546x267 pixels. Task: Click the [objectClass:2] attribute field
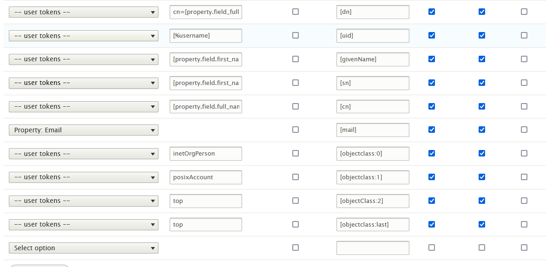pos(373,201)
